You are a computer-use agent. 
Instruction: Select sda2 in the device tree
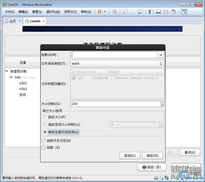[x=23, y=89]
